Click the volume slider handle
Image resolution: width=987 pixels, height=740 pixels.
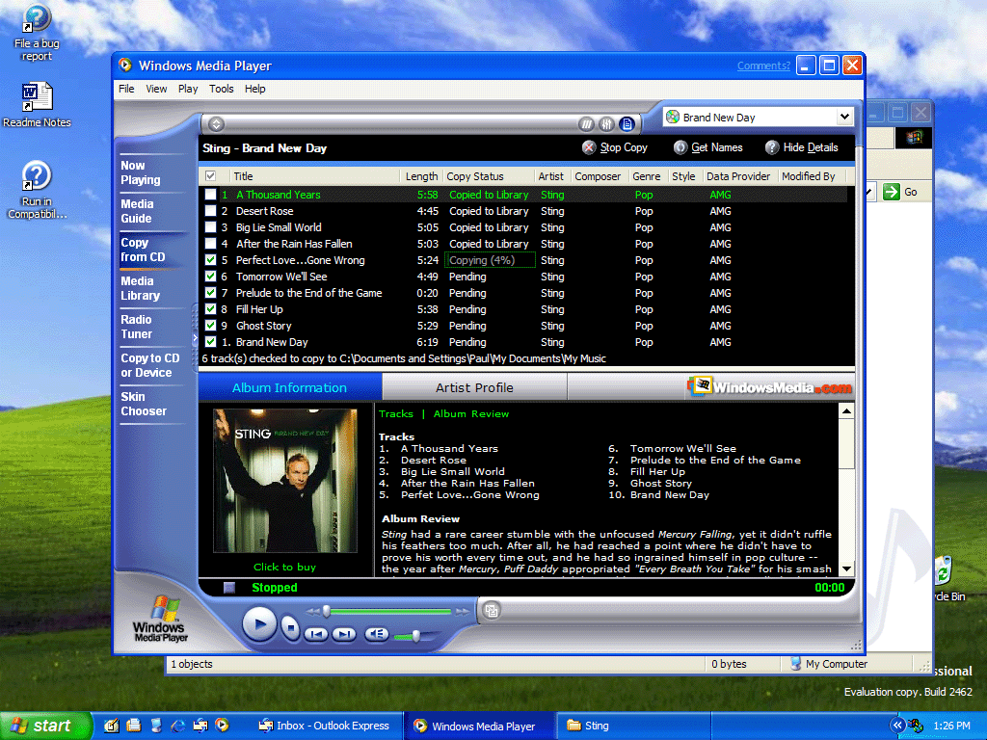pos(416,636)
